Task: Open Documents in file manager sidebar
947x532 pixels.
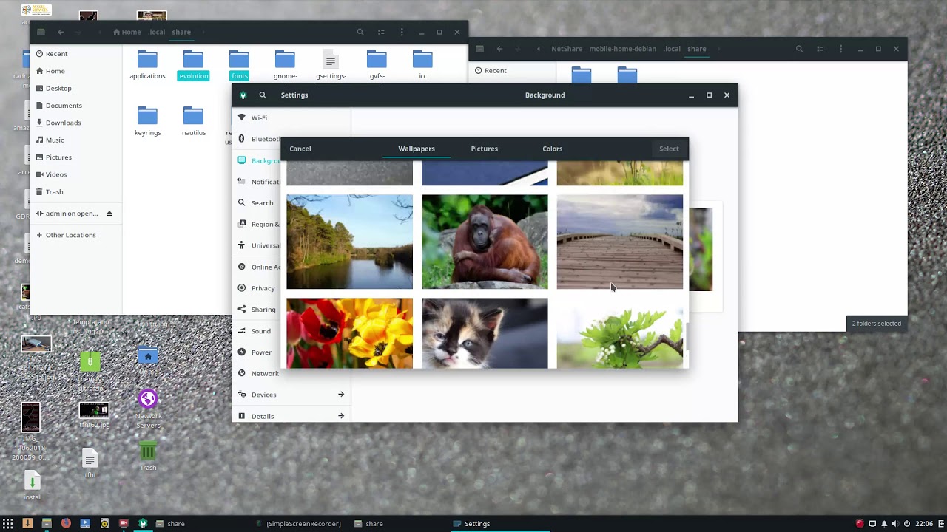Action: 76,105
